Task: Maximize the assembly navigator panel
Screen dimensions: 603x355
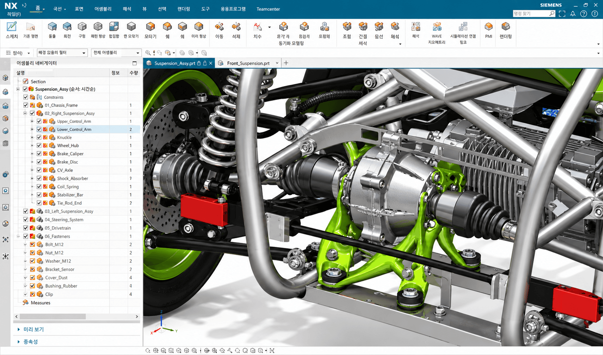Action: click(135, 63)
